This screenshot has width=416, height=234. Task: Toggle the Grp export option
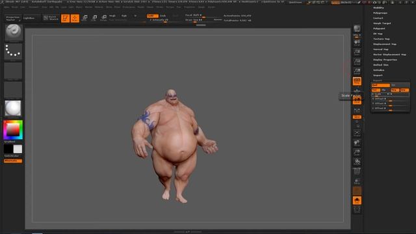coord(404,90)
